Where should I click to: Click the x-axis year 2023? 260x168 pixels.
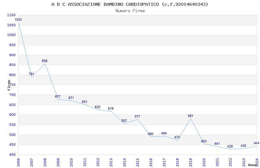coord(244,162)
